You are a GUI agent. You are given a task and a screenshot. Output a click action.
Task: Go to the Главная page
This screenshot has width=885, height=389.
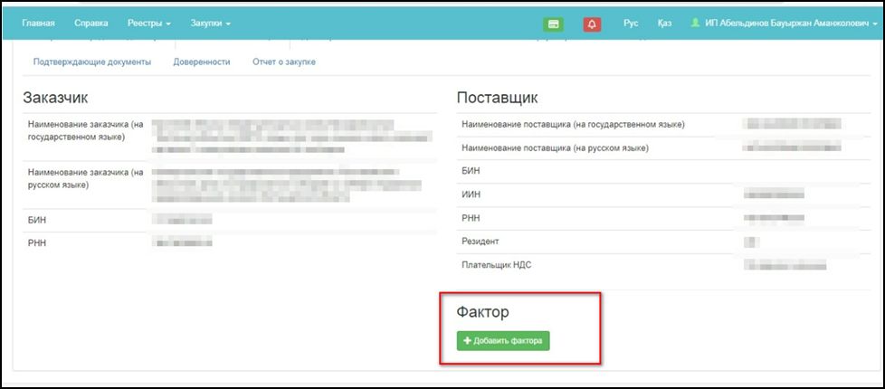[38, 24]
